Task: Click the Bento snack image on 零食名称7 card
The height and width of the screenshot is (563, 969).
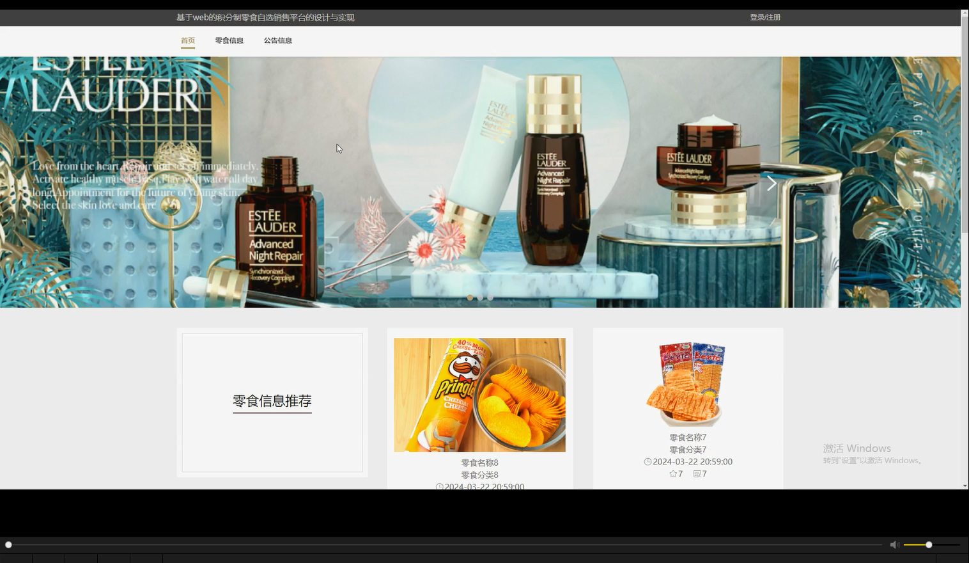Action: point(687,382)
